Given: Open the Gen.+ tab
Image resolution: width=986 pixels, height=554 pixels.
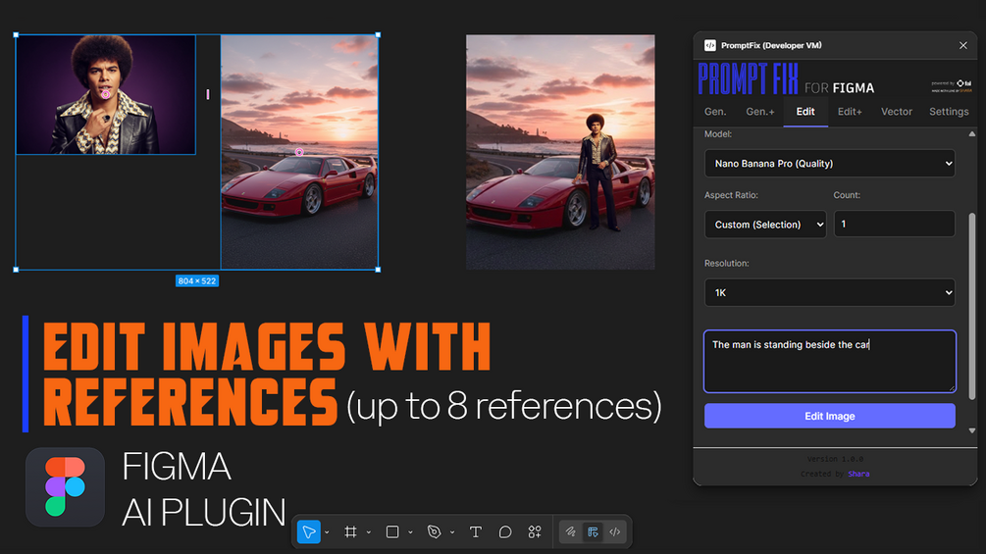Looking at the screenshot, I should (x=760, y=112).
